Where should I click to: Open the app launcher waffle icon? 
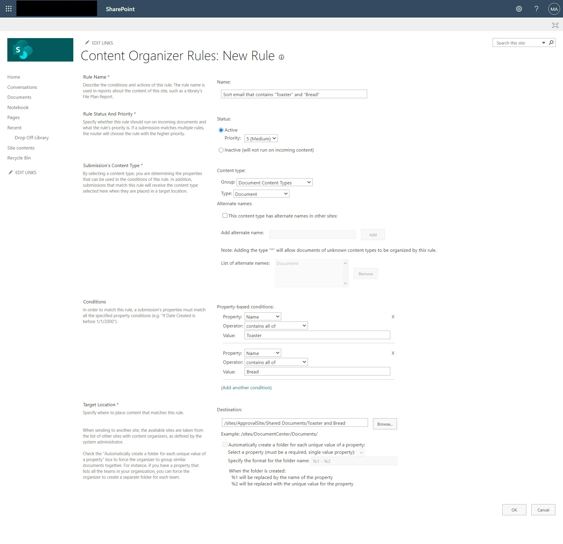pos(9,9)
